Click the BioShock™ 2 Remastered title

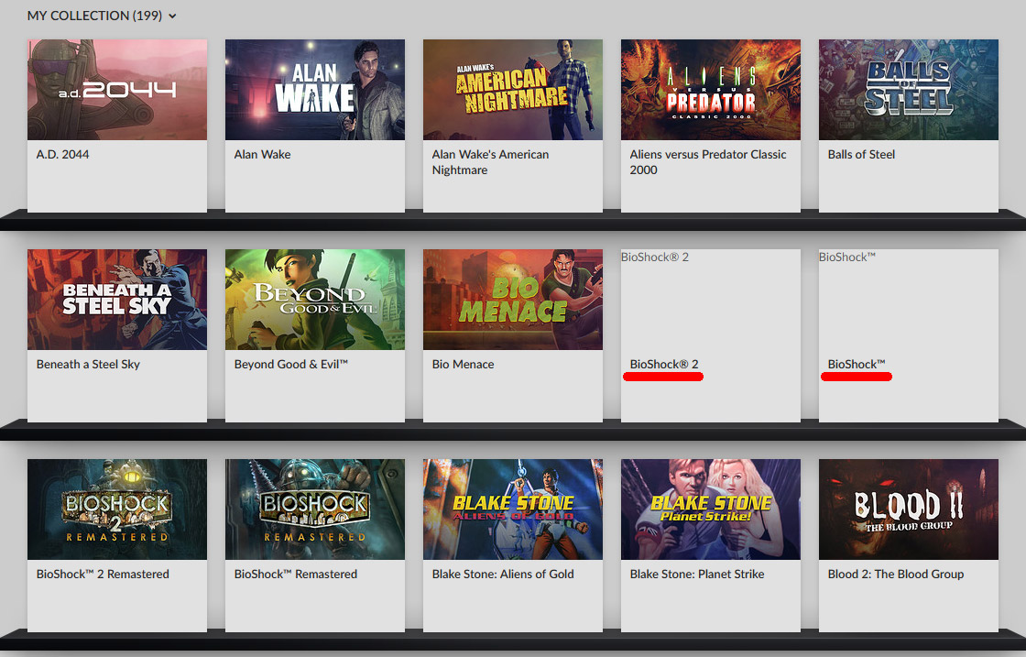tap(103, 574)
